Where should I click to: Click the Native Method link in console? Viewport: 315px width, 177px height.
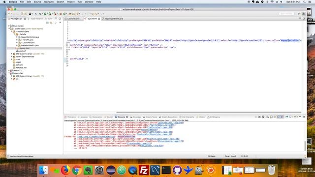(x=149, y=130)
